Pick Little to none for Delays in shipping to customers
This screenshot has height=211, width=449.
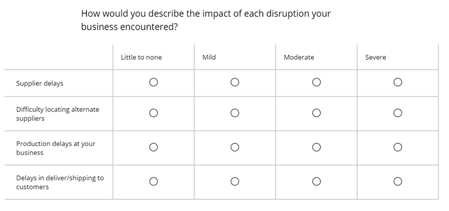pyautogui.click(x=153, y=181)
